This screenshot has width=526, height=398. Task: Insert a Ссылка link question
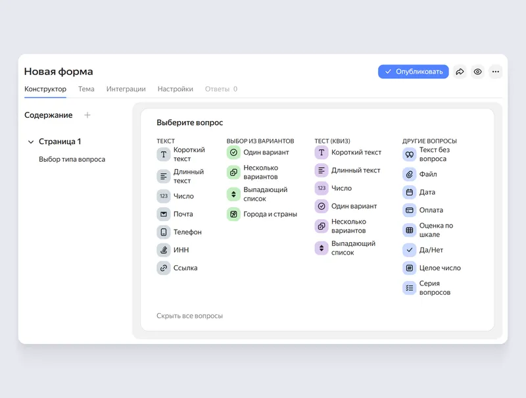[177, 268]
